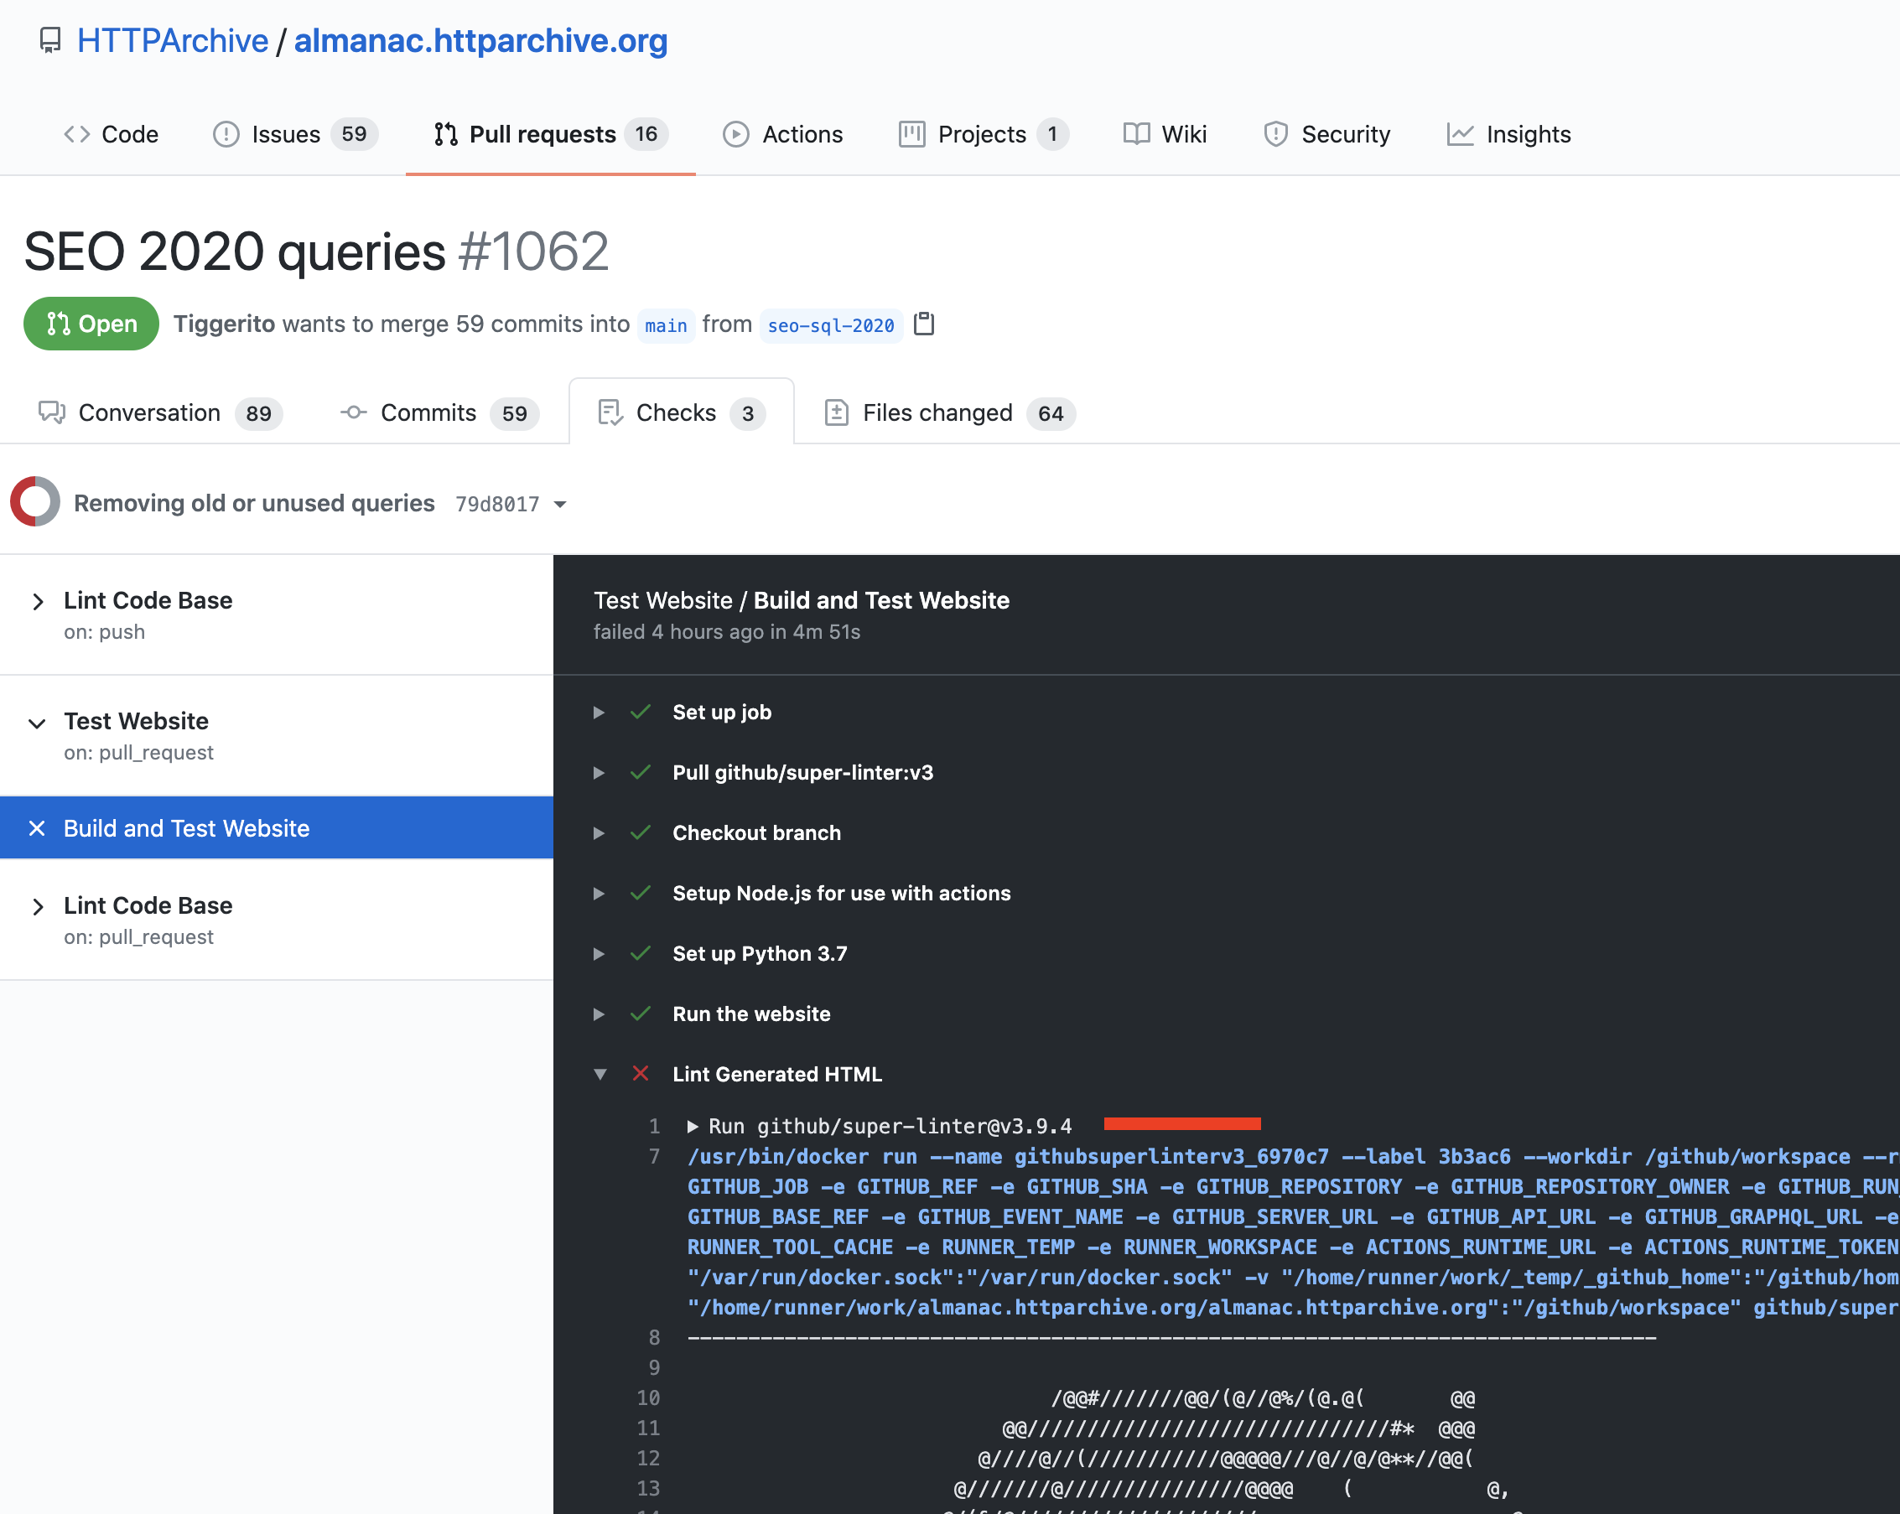Select the Actions play-circle icon

click(x=736, y=134)
